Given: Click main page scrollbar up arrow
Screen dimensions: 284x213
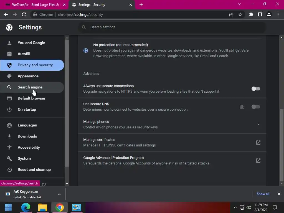Looking at the screenshot, I should coord(282,38).
